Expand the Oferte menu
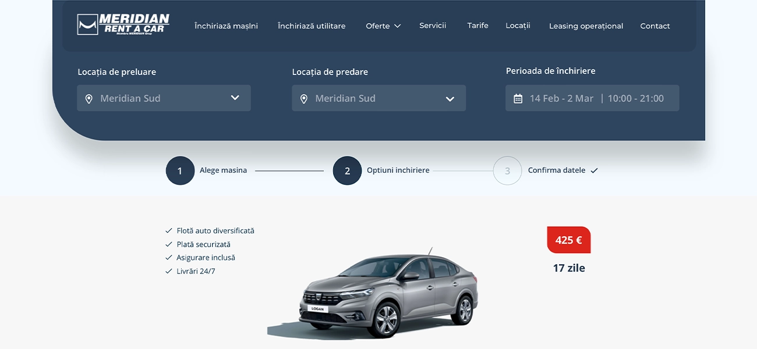Screen dimensions: 757x349 tap(383, 26)
